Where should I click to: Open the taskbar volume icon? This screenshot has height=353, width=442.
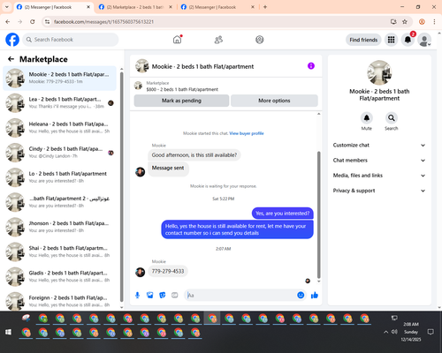(x=394, y=332)
